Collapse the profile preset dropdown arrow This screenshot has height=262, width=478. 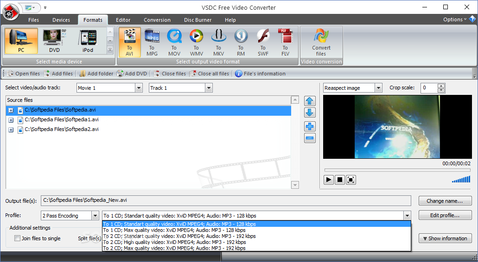click(x=407, y=216)
